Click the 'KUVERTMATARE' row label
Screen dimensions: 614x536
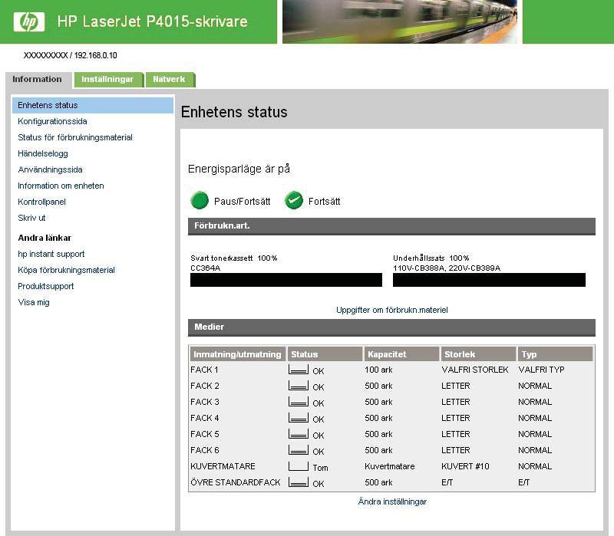coord(223,466)
